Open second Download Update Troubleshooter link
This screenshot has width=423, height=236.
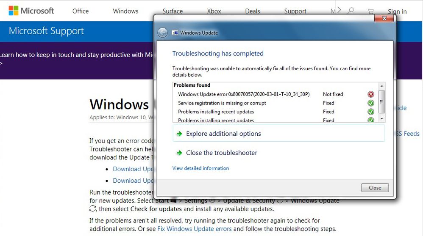pos(133,181)
